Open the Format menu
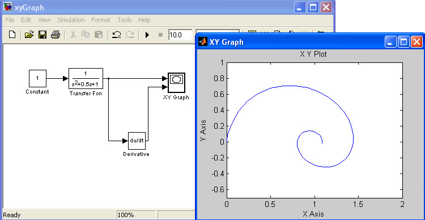 click(x=101, y=20)
